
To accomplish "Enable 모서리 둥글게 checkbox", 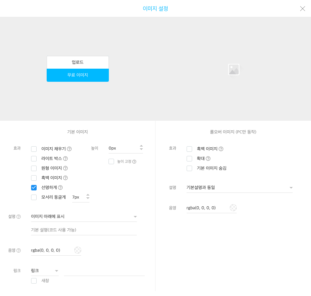I will pyautogui.click(x=34, y=197).
